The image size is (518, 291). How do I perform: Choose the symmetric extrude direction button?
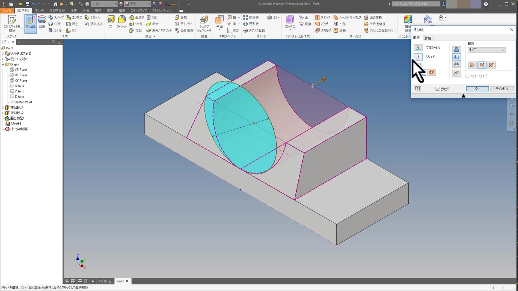click(491, 65)
